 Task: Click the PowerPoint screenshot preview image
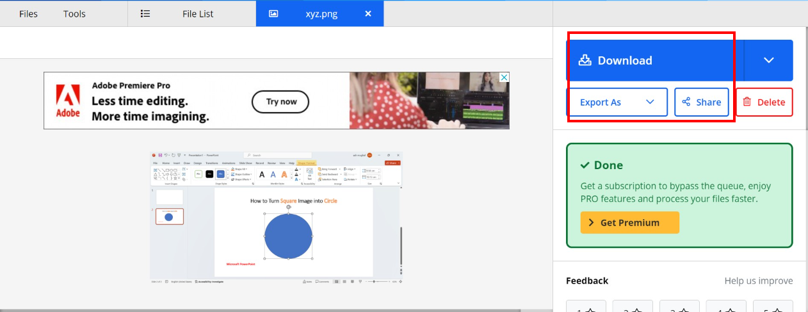pos(276,218)
